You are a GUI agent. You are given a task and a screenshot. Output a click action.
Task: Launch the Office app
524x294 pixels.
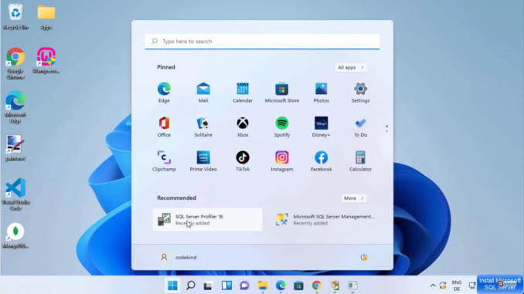point(164,127)
